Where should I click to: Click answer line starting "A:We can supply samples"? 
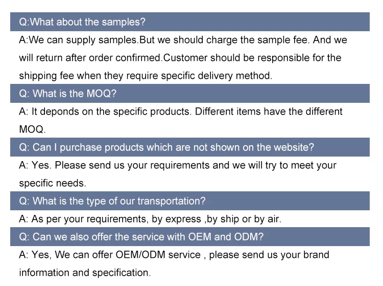pyautogui.click(x=183, y=40)
